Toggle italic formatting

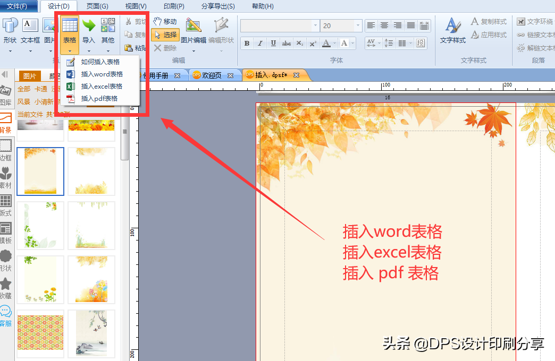click(x=260, y=43)
